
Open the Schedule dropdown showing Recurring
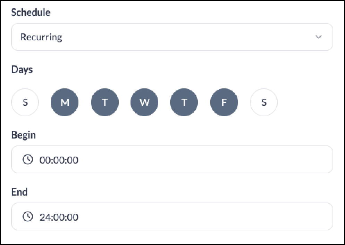click(x=172, y=37)
